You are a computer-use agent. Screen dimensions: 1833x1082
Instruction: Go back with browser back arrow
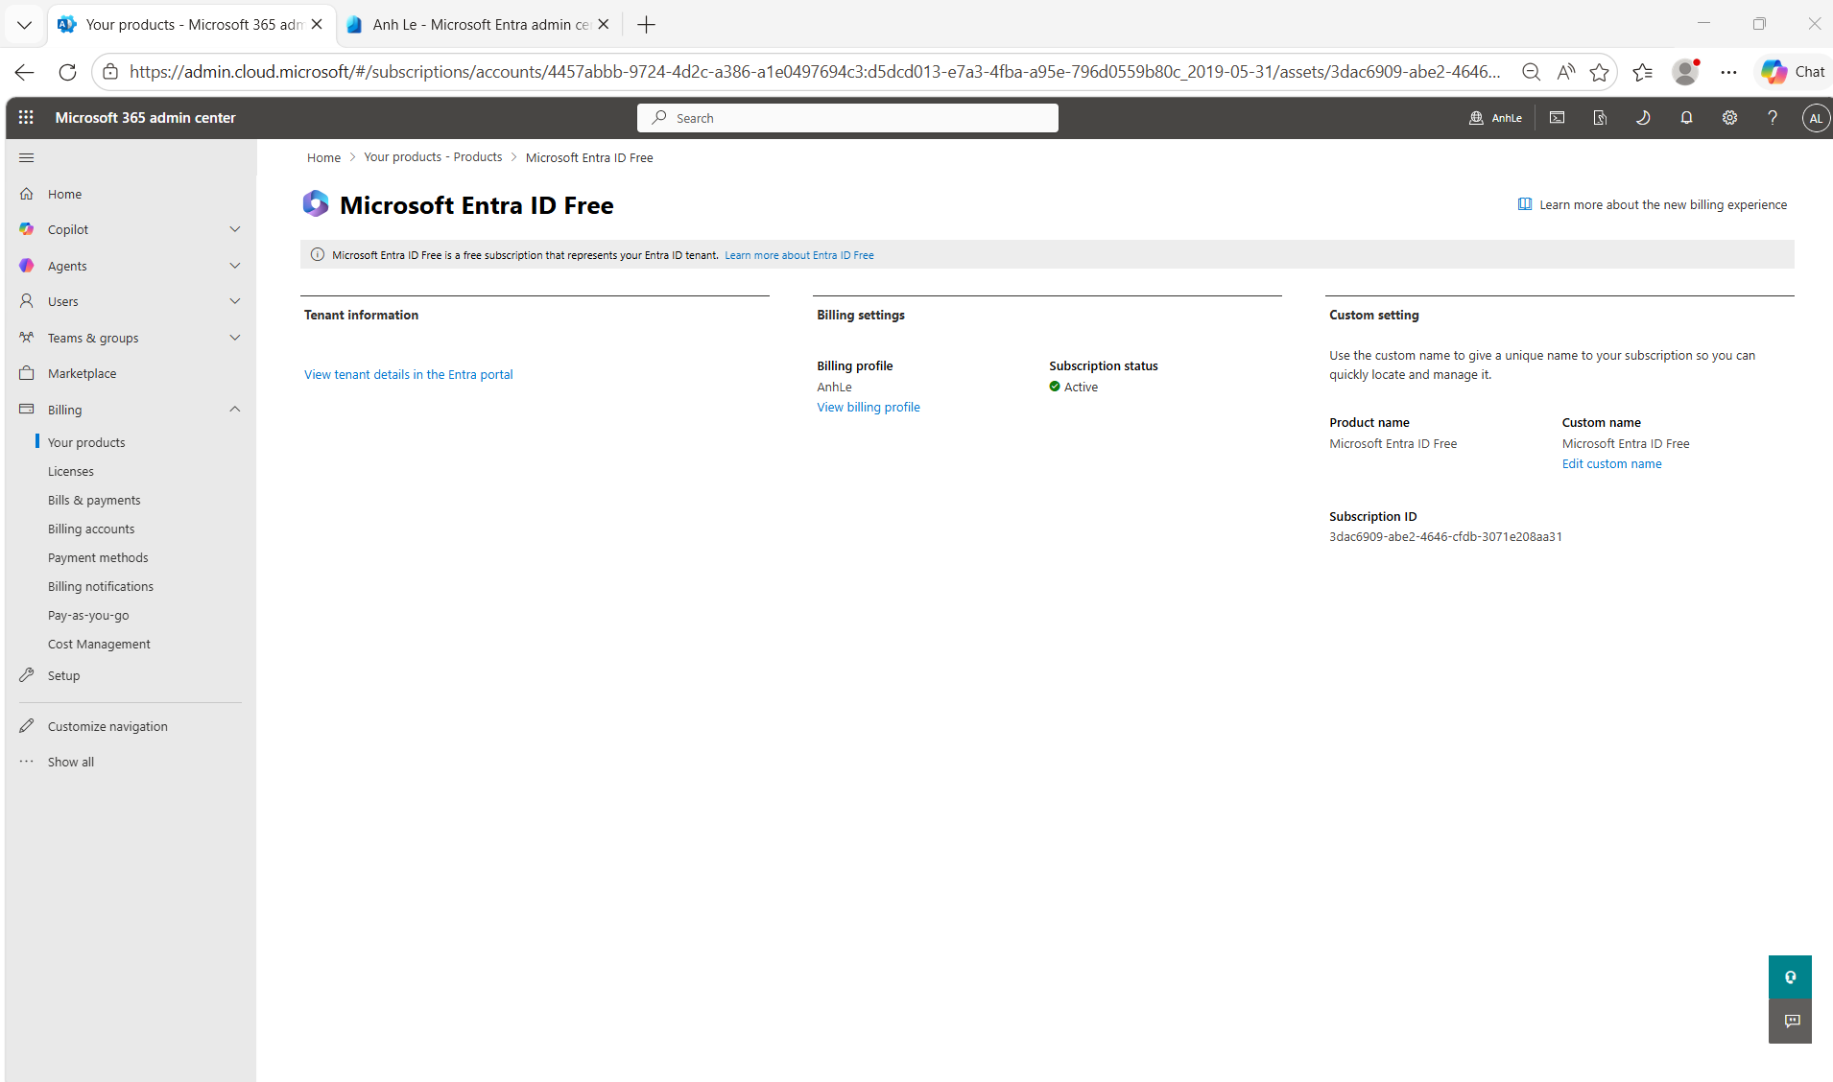coord(25,72)
